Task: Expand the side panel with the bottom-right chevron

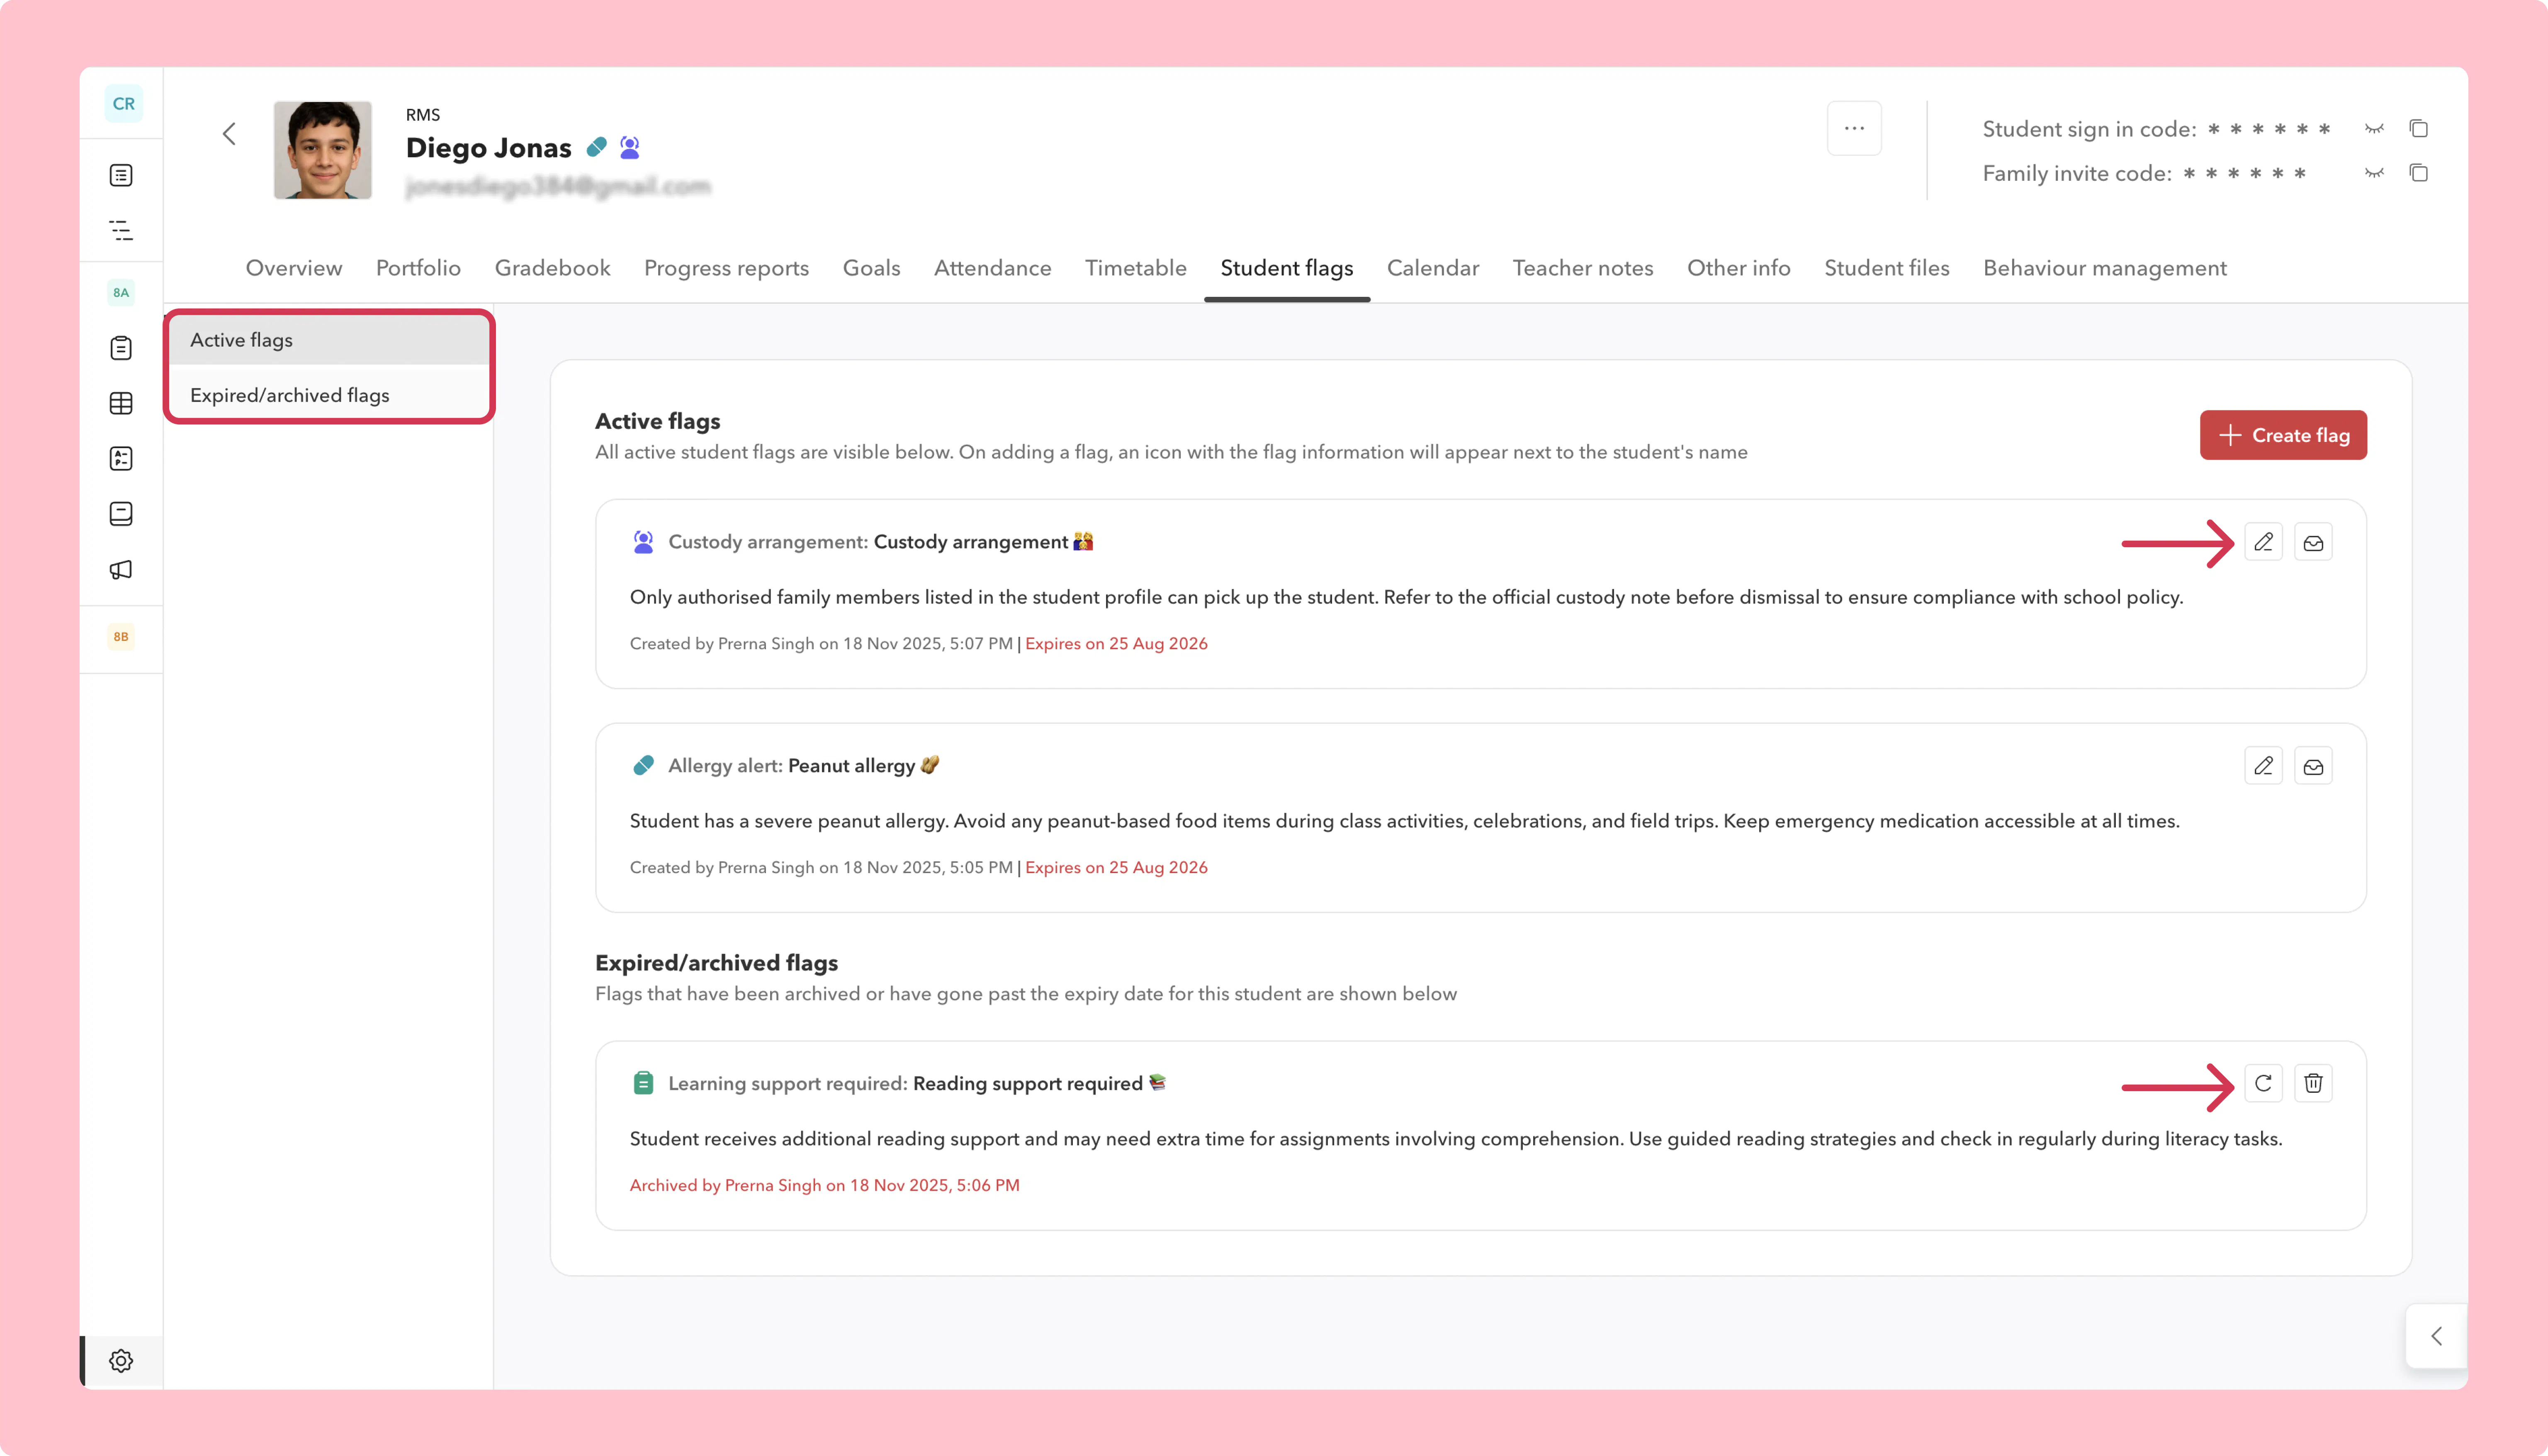Action: [x=2436, y=1336]
